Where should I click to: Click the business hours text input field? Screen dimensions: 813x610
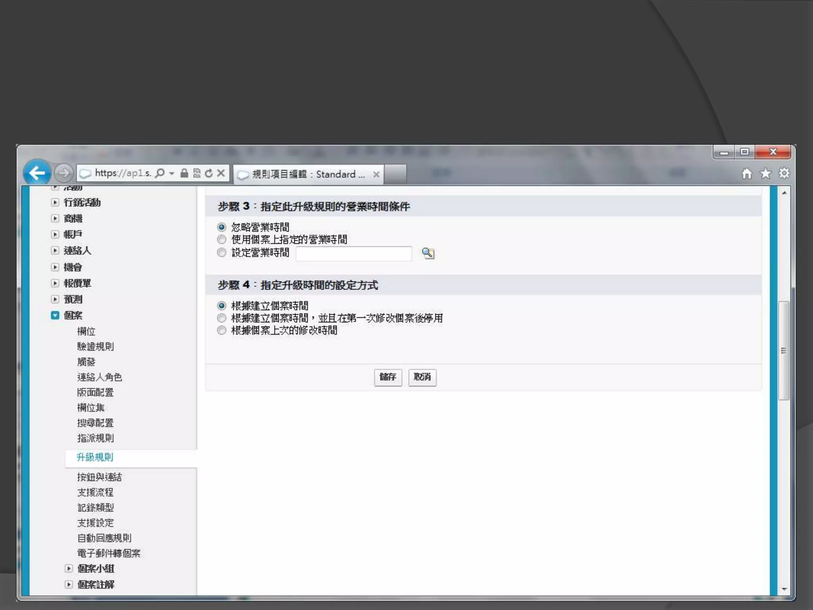coord(354,253)
